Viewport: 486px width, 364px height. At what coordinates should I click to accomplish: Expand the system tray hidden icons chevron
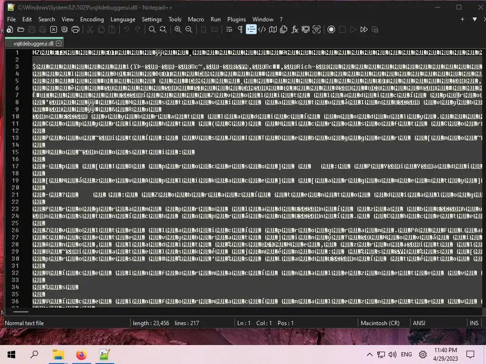tap(369, 355)
